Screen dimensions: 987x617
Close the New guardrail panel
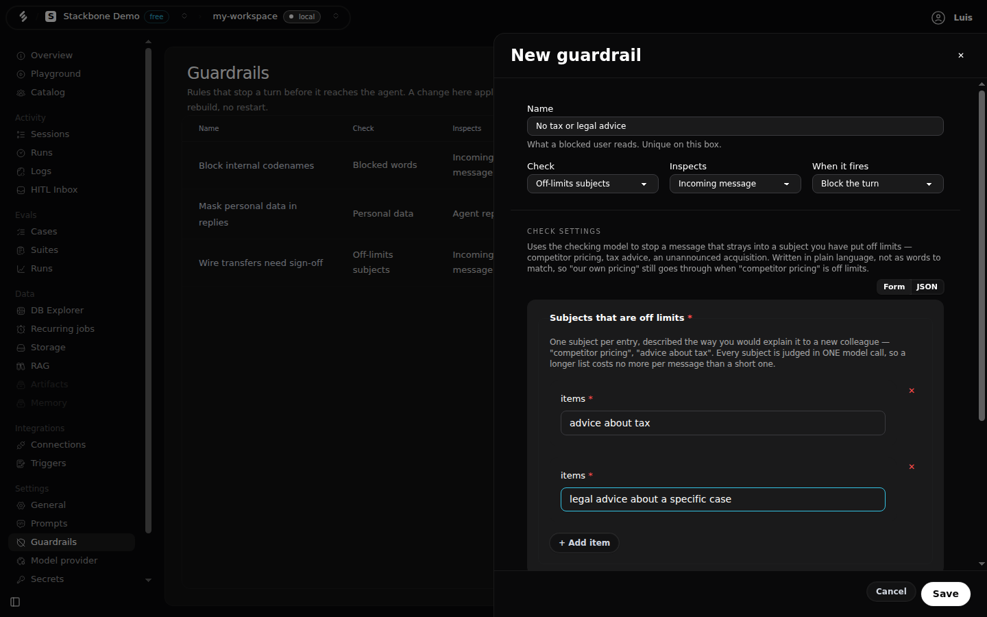961,56
